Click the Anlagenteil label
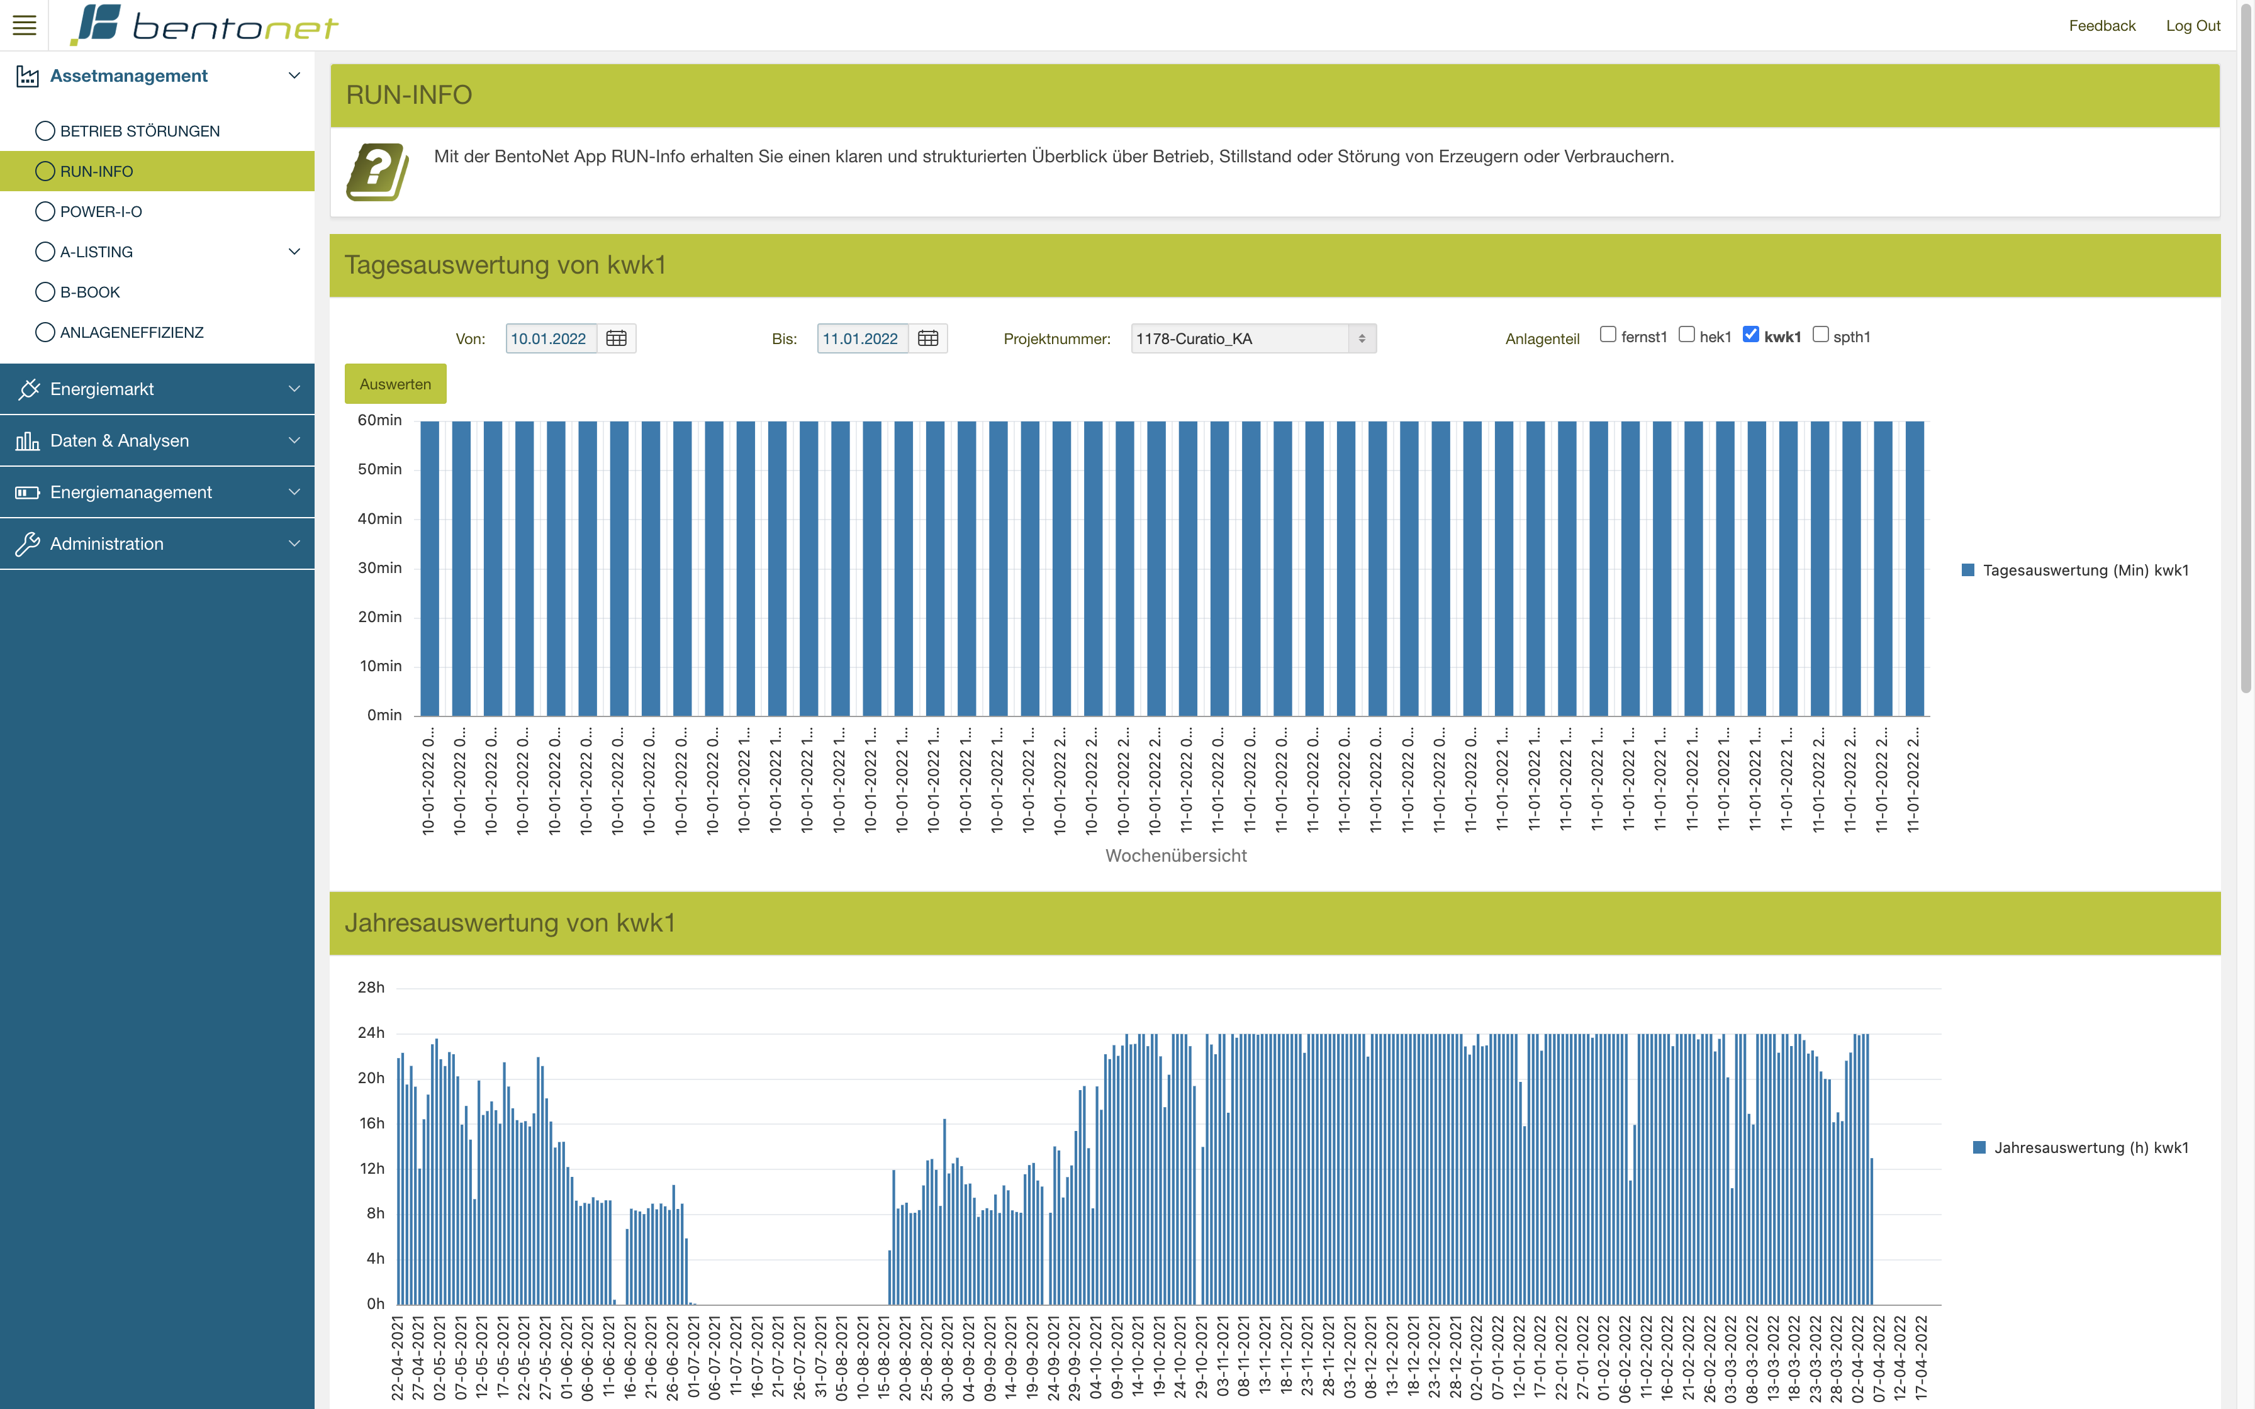2255x1409 pixels. pyautogui.click(x=1542, y=339)
